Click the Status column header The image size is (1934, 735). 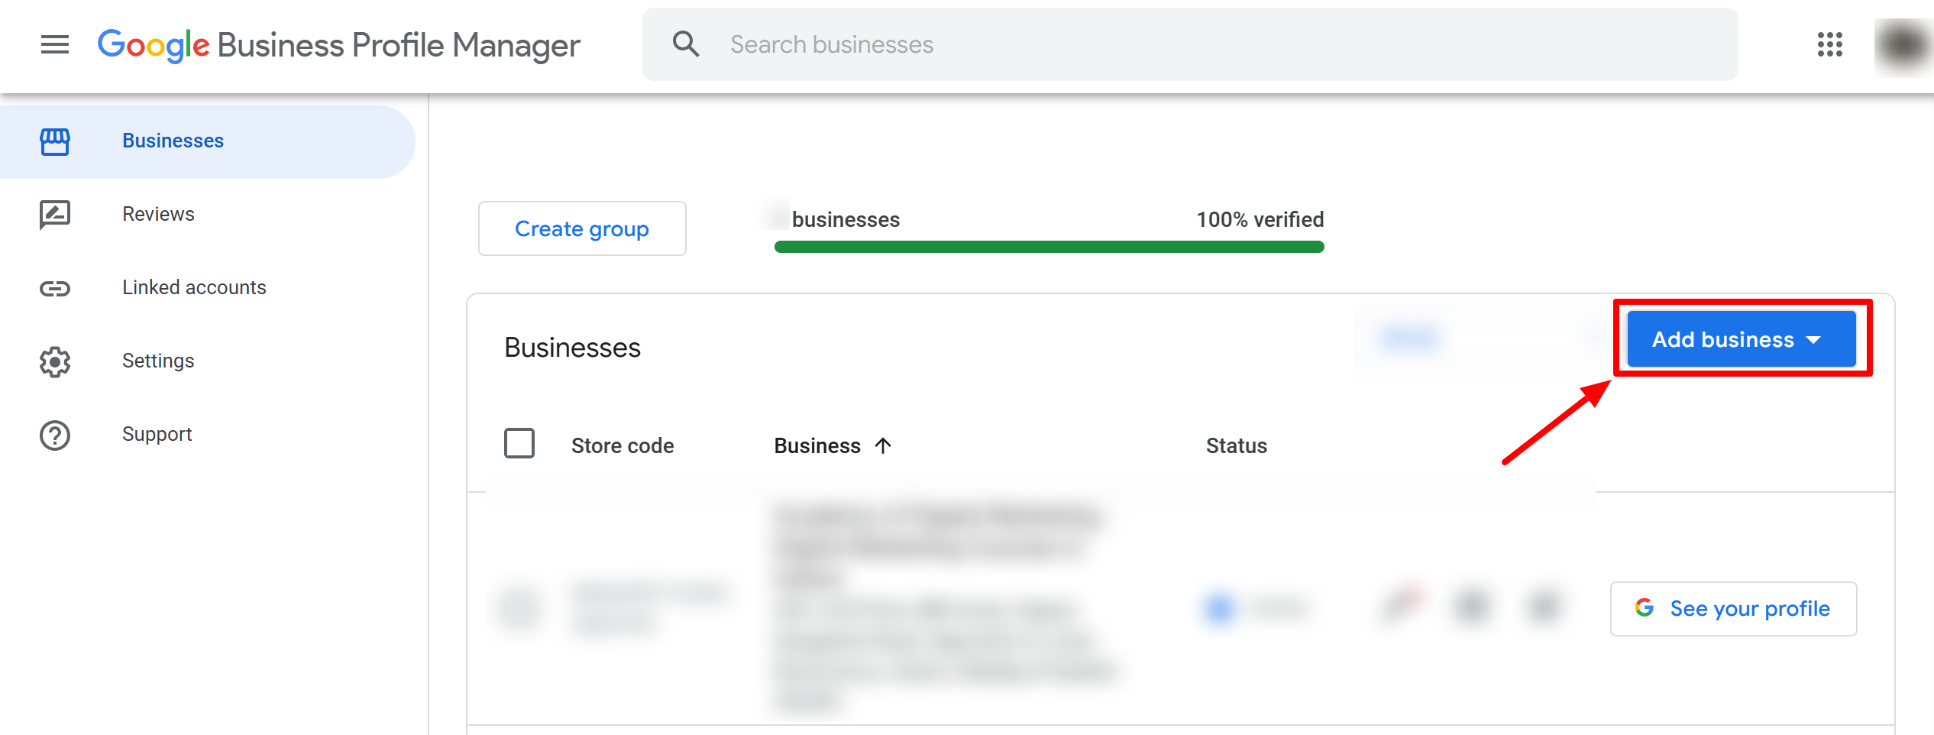tap(1236, 445)
